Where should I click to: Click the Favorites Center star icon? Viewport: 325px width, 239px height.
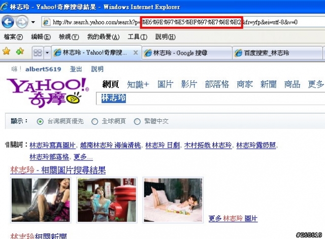[x=7, y=51]
